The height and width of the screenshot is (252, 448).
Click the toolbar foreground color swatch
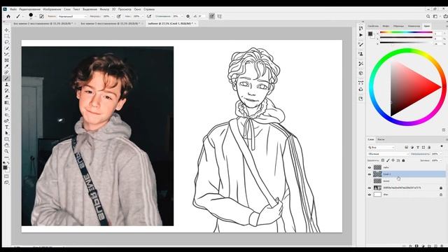[5, 167]
